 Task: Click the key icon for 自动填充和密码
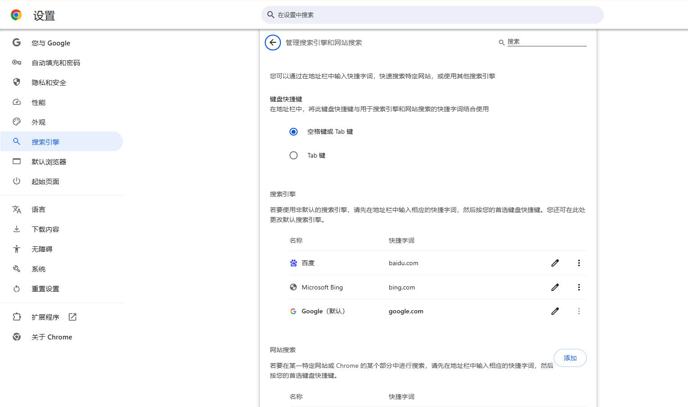17,63
